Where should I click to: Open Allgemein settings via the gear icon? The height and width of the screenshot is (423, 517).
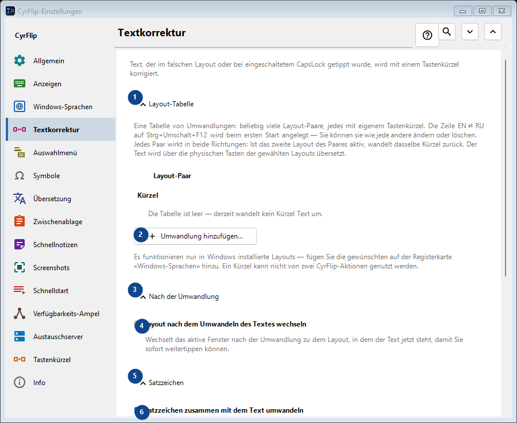pos(20,61)
